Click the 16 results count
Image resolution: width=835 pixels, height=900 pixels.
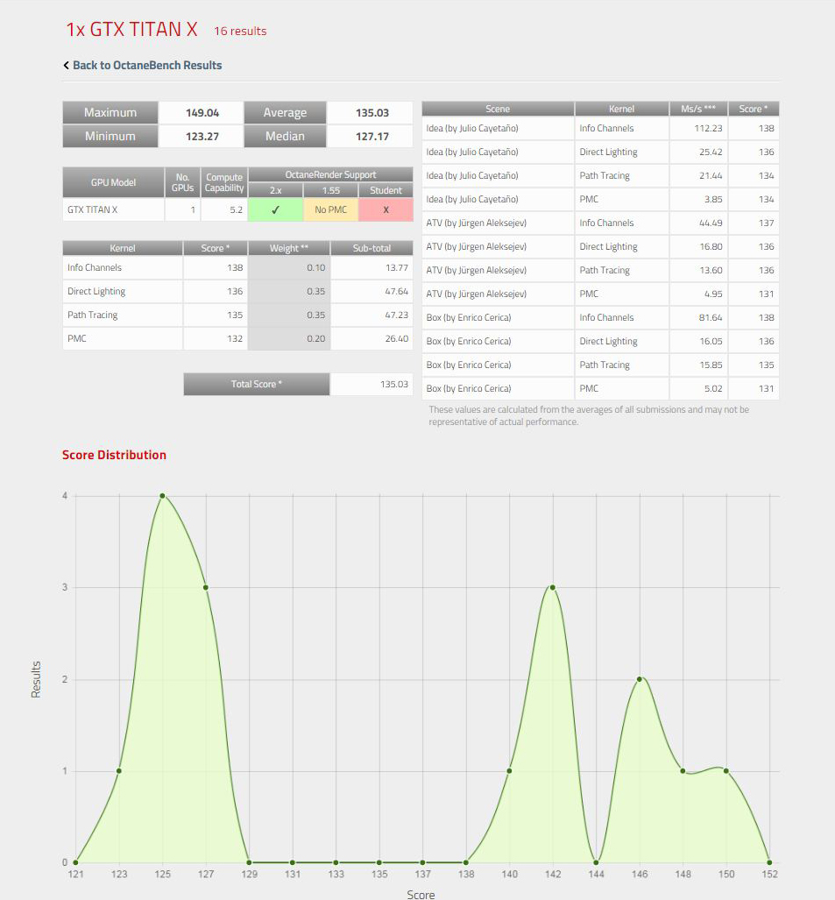pyautogui.click(x=240, y=31)
